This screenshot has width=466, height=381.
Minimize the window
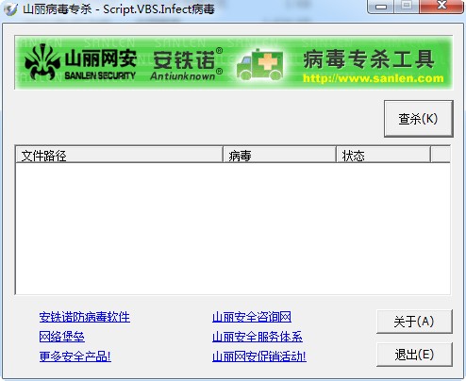(x=380, y=7)
